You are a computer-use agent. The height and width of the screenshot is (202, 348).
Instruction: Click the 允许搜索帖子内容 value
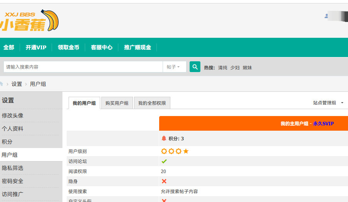point(179,191)
